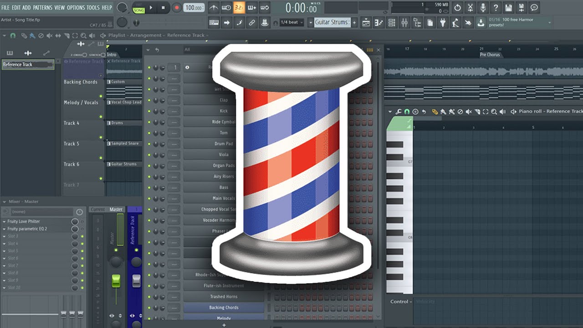Click the save project floppy icon
This screenshot has width=583, height=328.
[x=509, y=8]
